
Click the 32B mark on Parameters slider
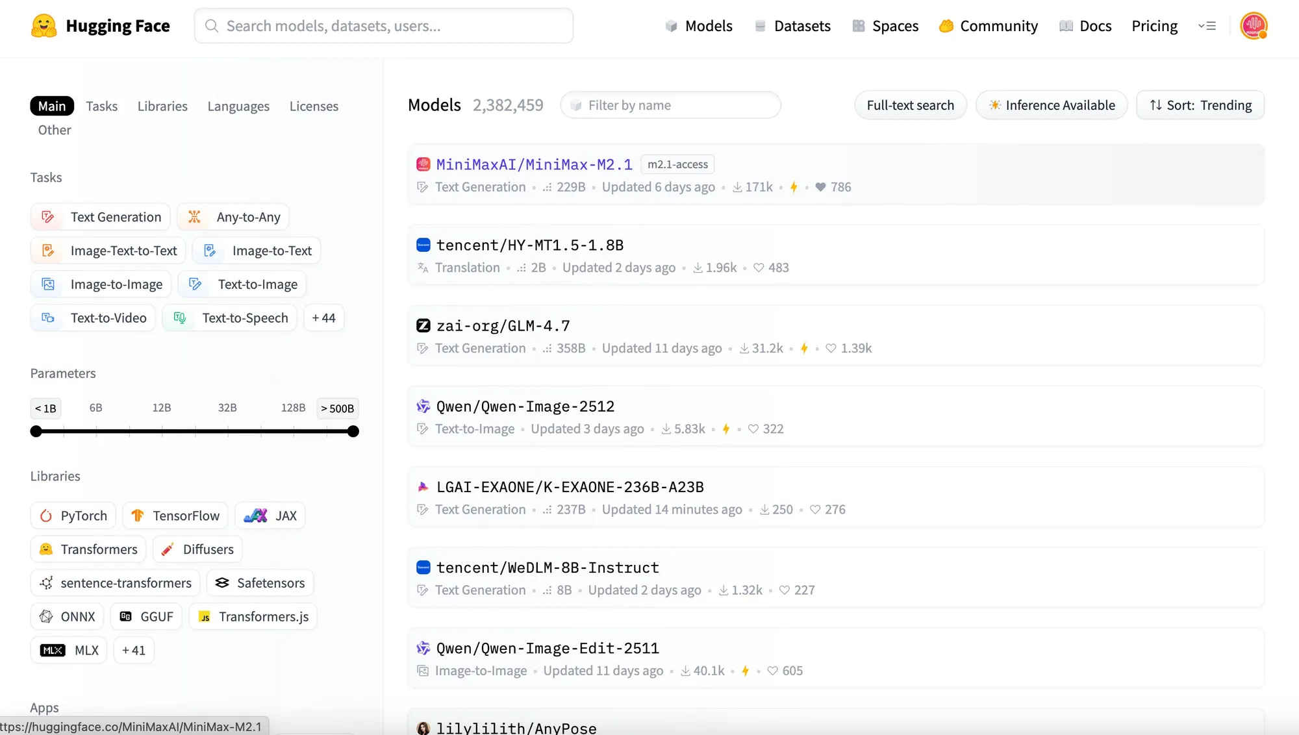coord(227,408)
